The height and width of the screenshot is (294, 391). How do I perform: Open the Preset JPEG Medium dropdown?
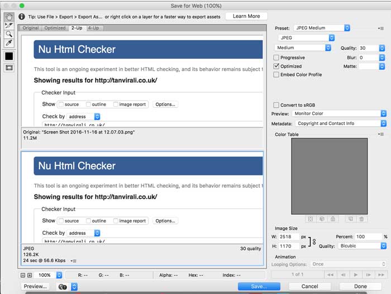[x=322, y=28]
